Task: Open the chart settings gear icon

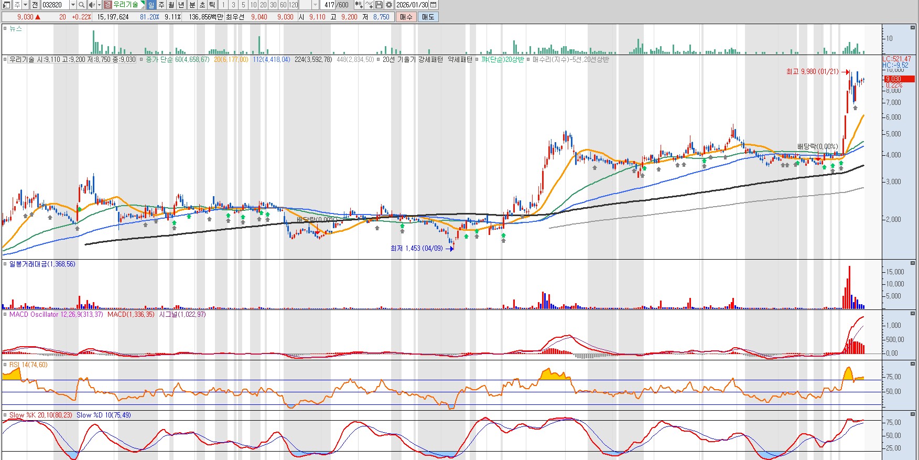Action: click(x=389, y=5)
